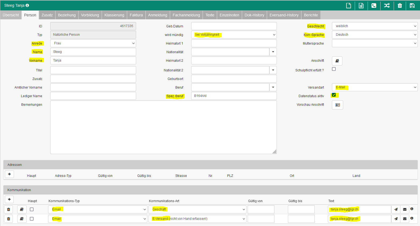The image size is (420, 226).
Task: Open the Faktura tab
Action: [x=136, y=15]
